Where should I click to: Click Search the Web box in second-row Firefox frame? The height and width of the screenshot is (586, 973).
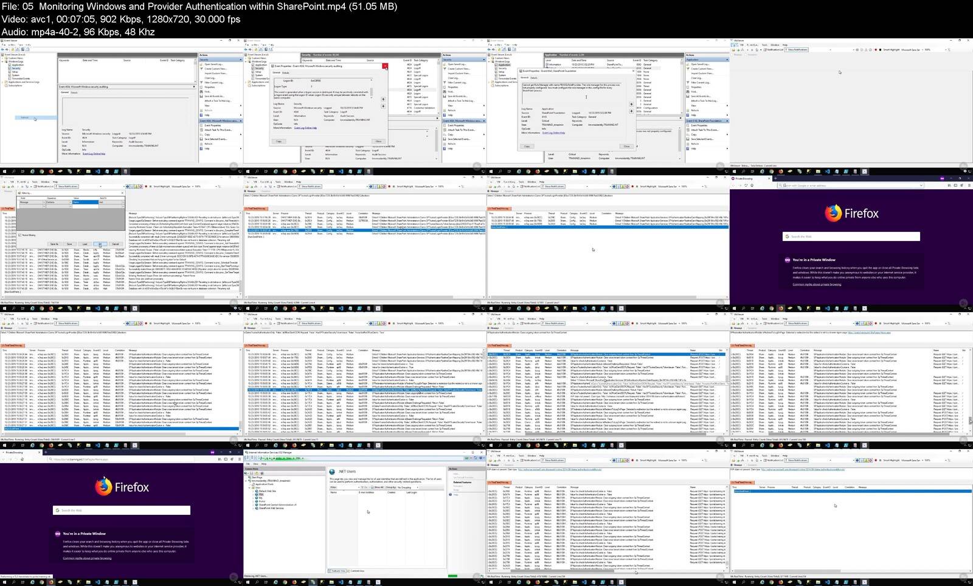(851, 236)
